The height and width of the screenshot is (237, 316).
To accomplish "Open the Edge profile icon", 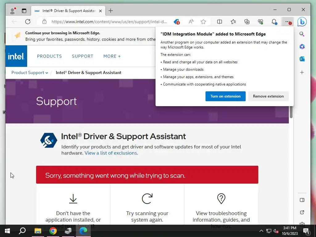I will tap(13, 11).
